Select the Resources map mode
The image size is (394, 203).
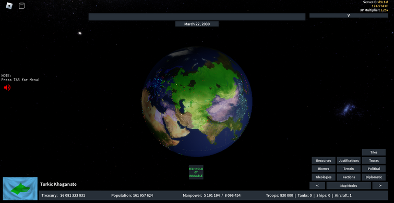point(324,161)
